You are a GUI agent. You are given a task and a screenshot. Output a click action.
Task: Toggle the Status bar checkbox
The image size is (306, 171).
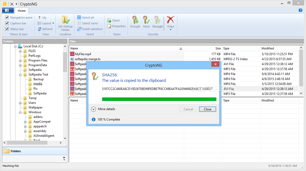click(x=7, y=29)
